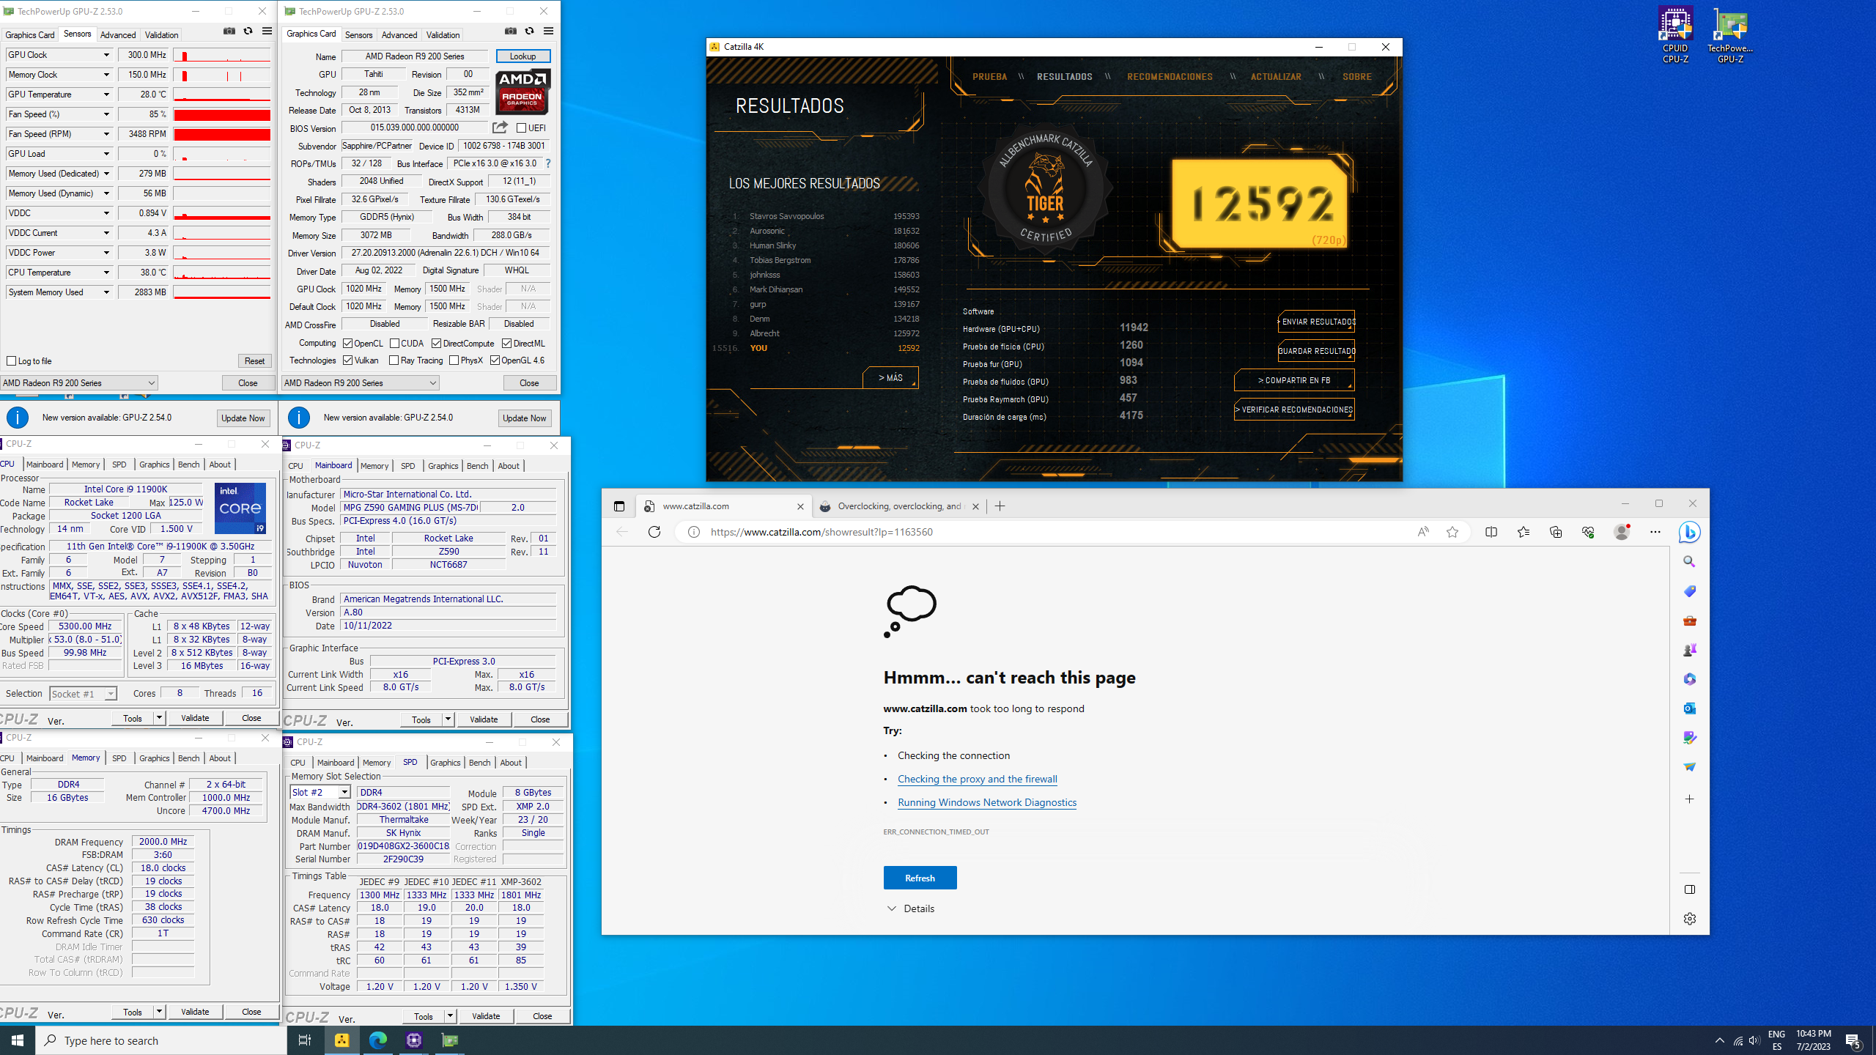Expand the GPU Temperature sensor dropdown

coord(106,95)
